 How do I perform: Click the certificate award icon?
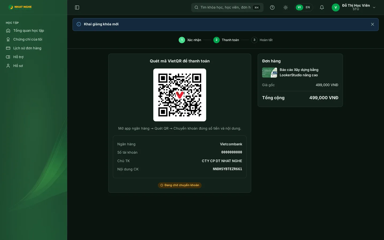[8, 39]
